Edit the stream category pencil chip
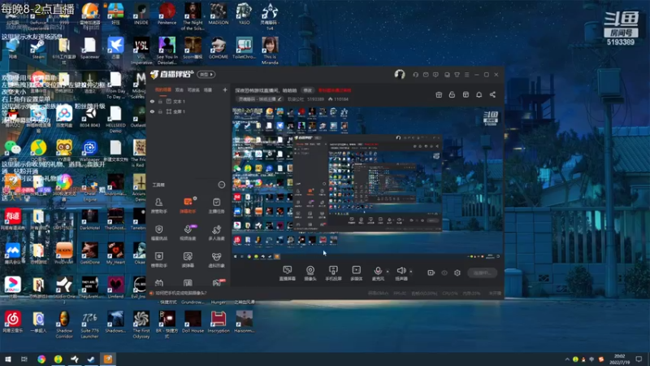Screen dimensions: 650x366 click(x=259, y=99)
